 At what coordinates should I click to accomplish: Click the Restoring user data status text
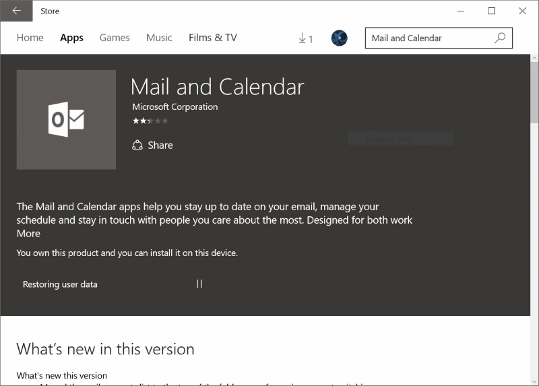[60, 284]
